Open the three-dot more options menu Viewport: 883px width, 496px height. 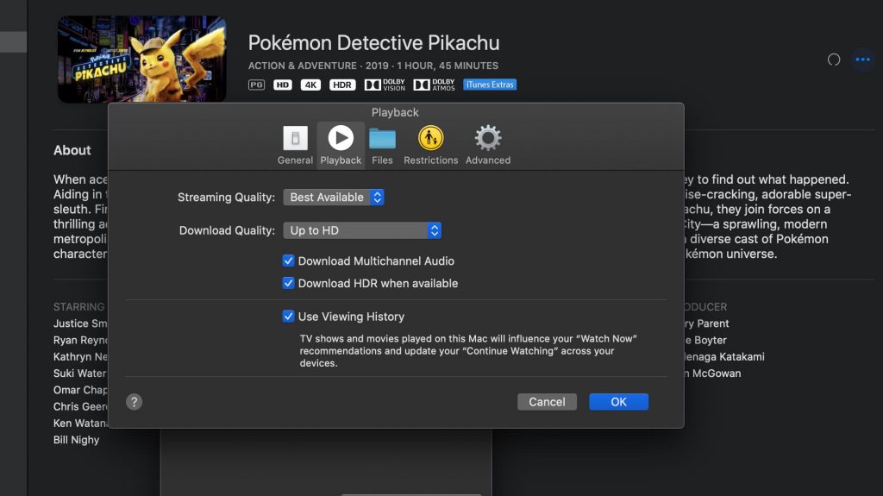tap(862, 60)
